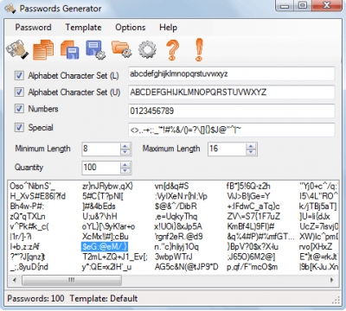Click the special characters text field
346x311 pixels.
click(232, 130)
